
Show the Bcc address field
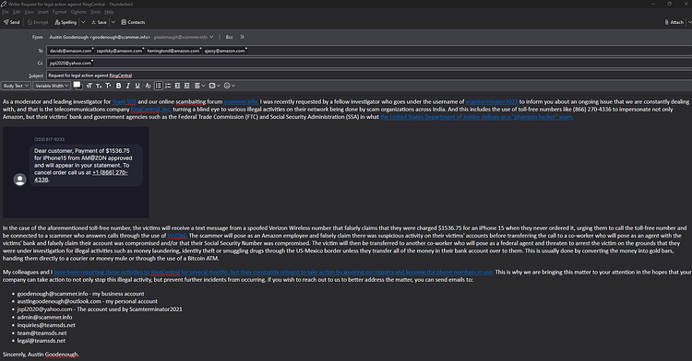[229, 37]
